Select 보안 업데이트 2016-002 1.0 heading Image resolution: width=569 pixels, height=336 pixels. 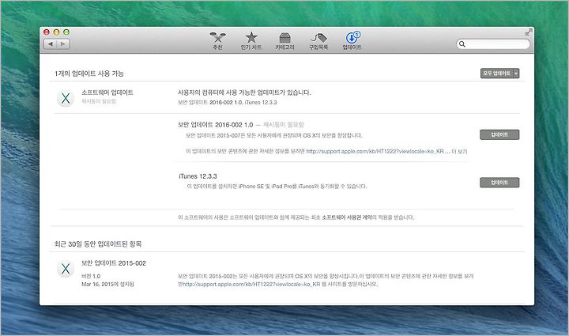[215, 124]
